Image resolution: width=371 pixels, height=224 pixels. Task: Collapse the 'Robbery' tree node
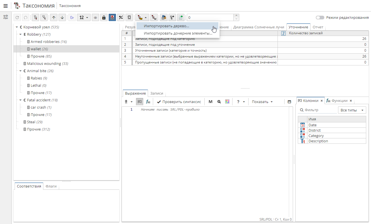pos(21,35)
